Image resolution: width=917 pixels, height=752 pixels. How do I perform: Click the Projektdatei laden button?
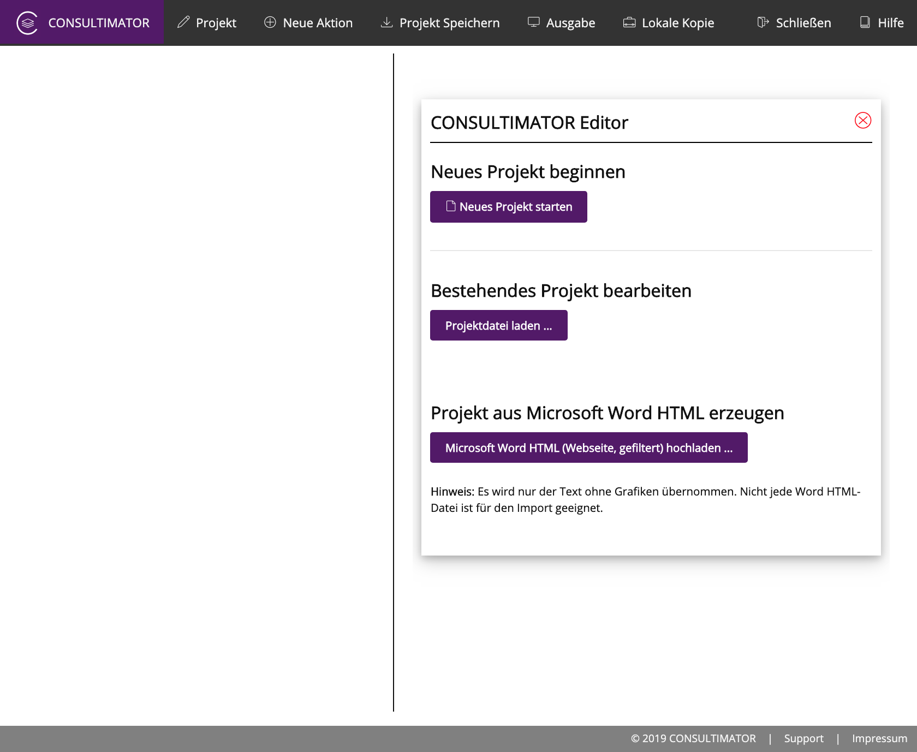point(499,325)
